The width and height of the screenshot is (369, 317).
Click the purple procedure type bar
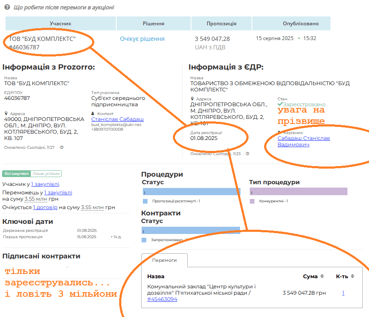click(298, 192)
